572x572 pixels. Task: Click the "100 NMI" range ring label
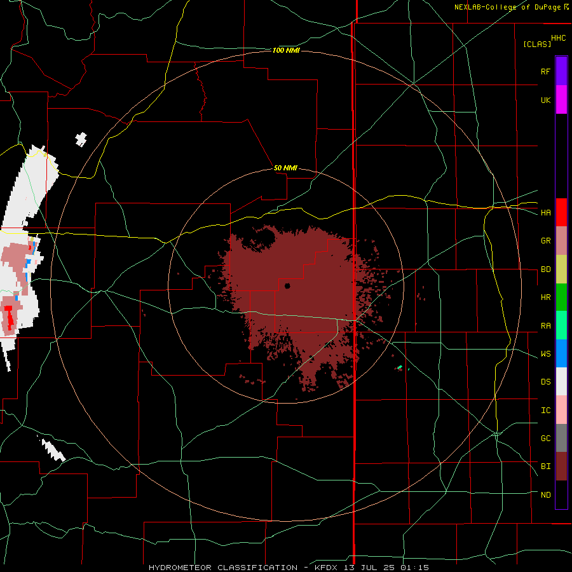point(285,50)
